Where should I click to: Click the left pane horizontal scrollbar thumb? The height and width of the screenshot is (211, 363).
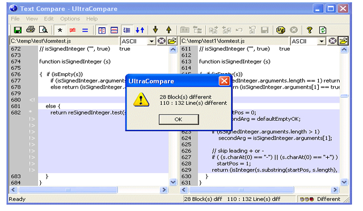pyautogui.click(x=68, y=189)
